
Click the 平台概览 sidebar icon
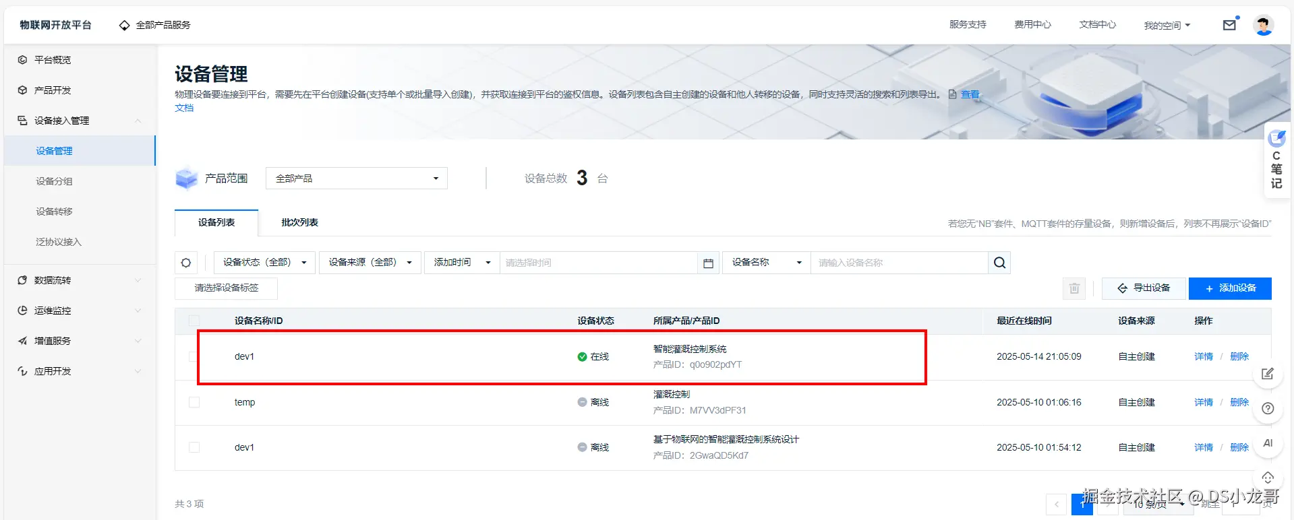tap(22, 60)
